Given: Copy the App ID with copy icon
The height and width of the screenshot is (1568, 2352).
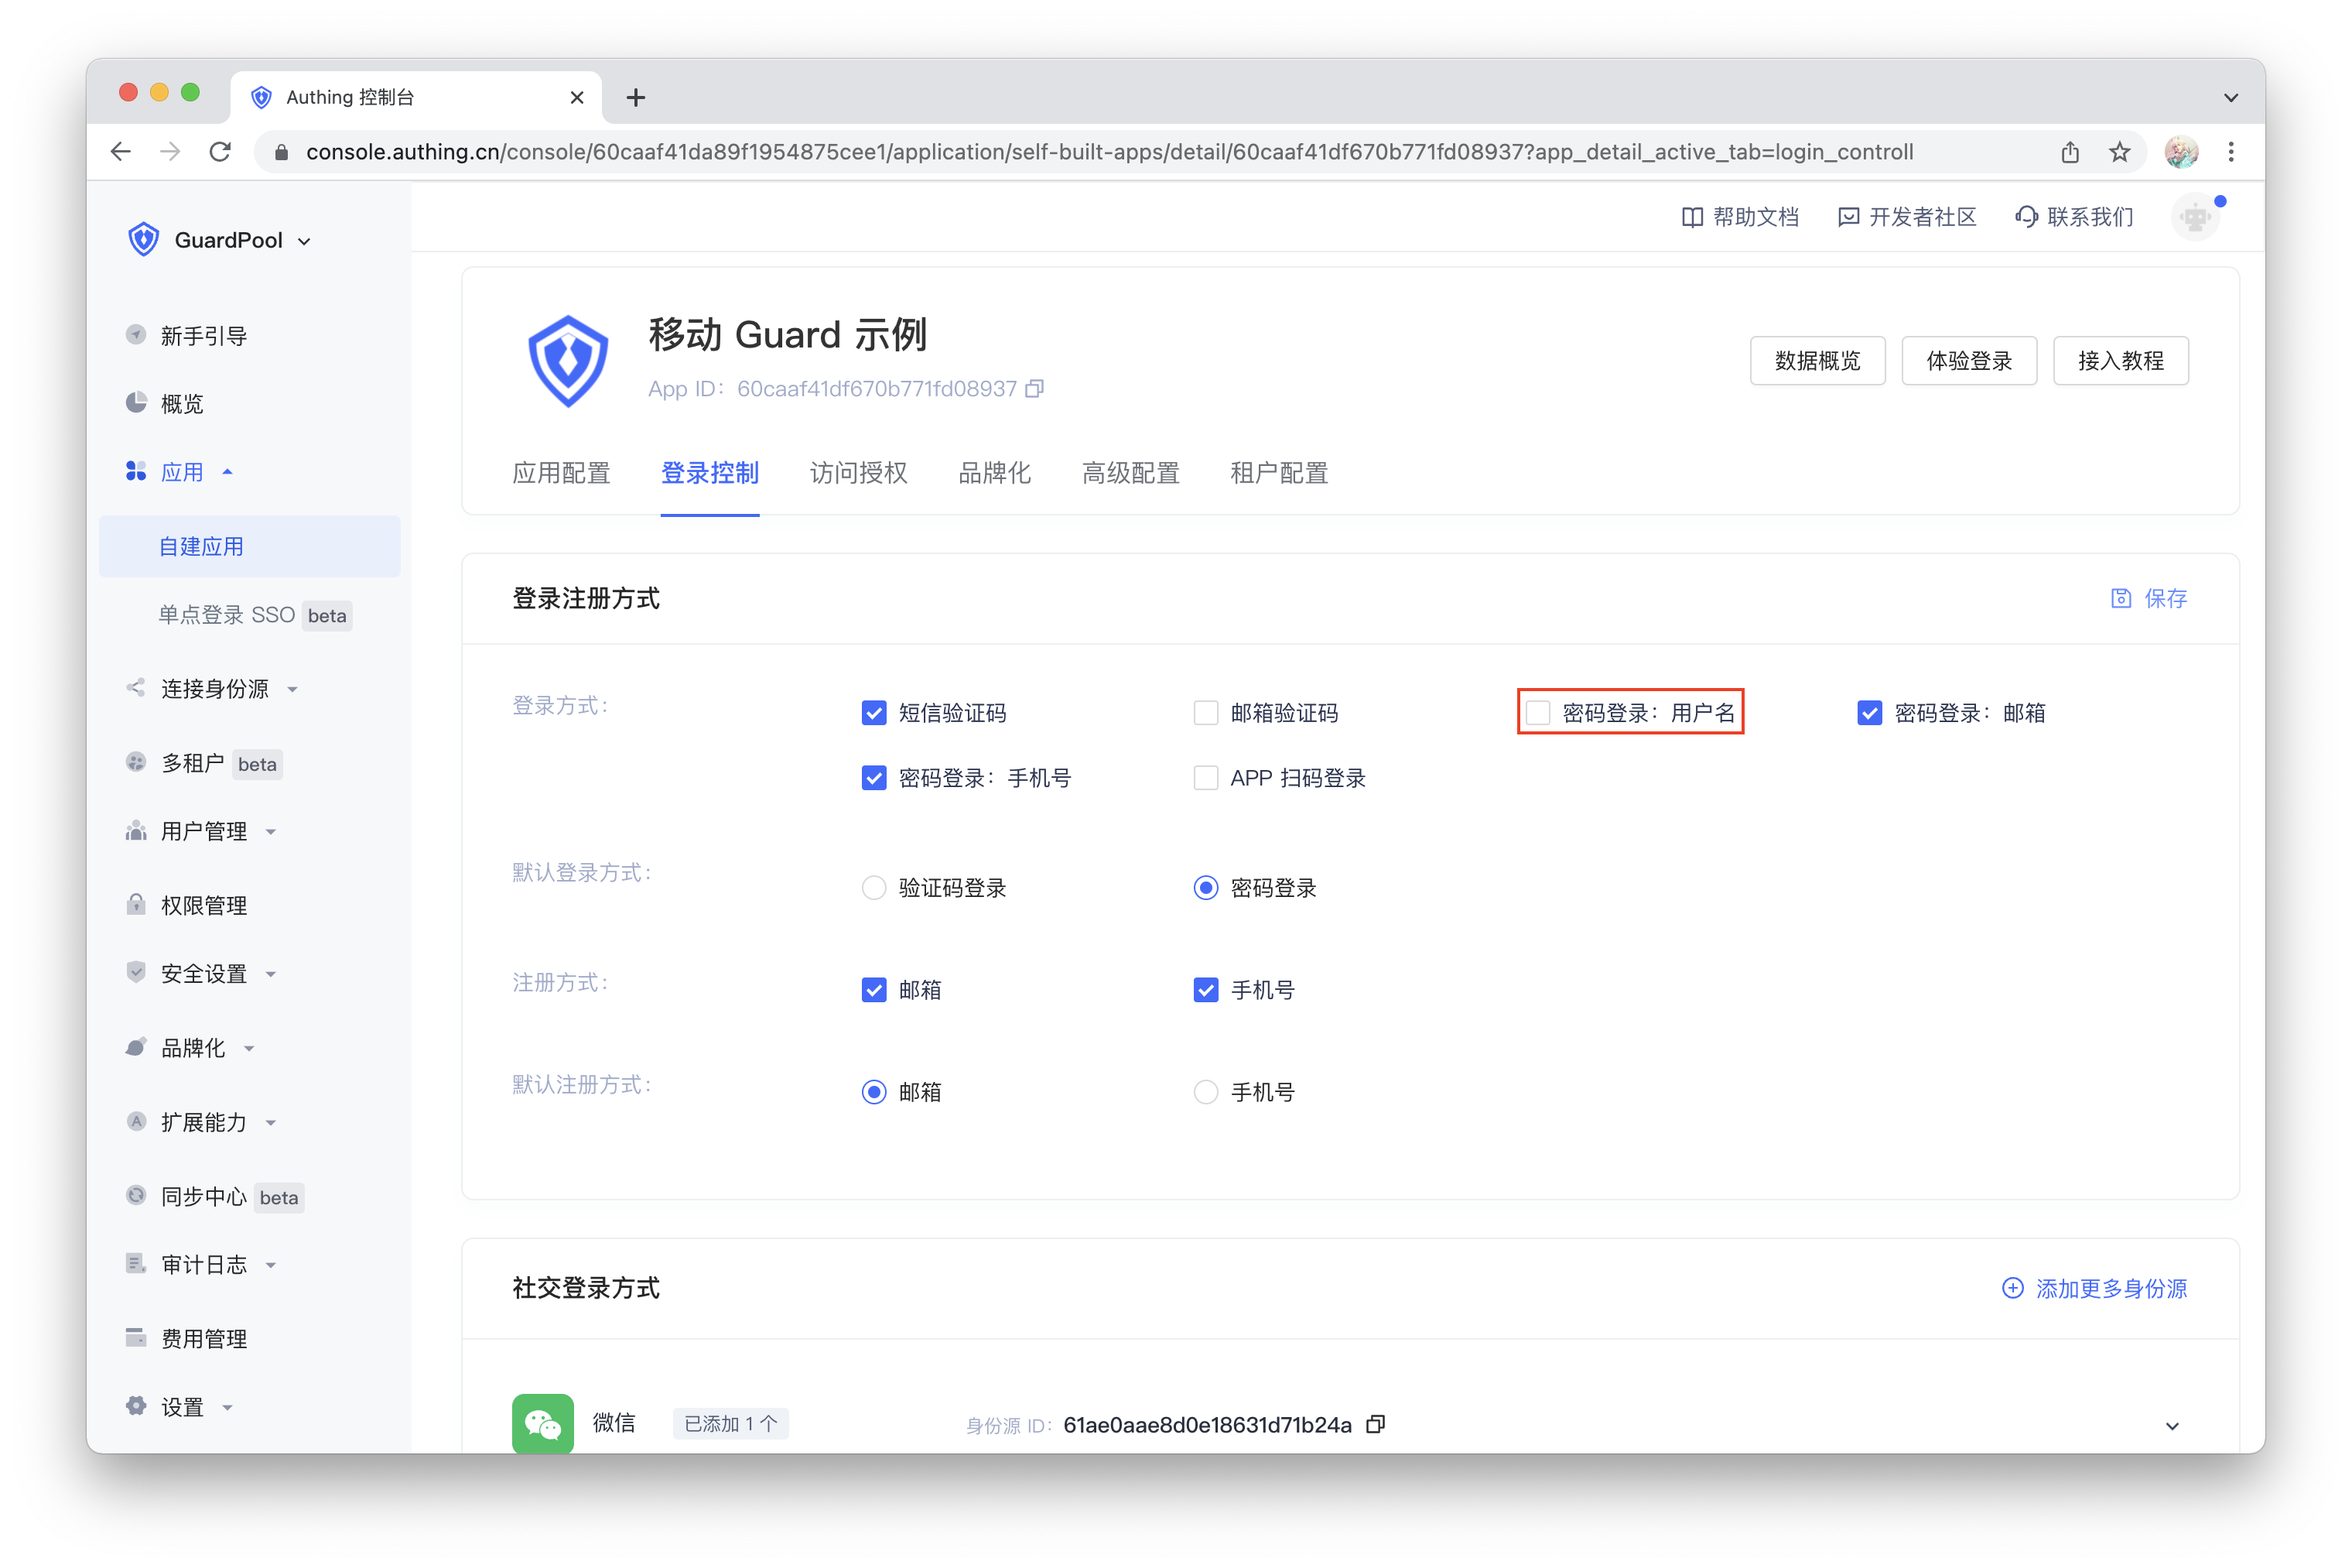Looking at the screenshot, I should point(1034,389).
